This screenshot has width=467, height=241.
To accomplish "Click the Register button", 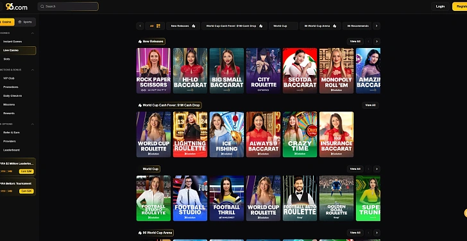I will tap(459, 6).
